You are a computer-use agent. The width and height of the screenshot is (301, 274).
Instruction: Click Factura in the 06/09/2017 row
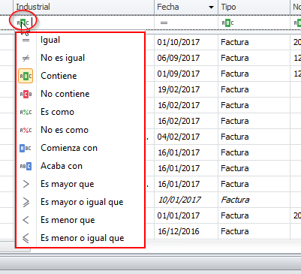pos(235,58)
